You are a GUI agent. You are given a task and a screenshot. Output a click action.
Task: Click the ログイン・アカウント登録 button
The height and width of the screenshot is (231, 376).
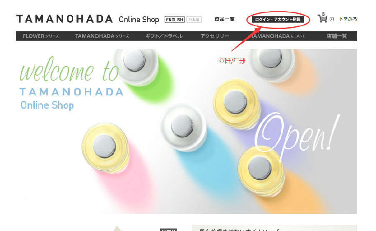click(278, 19)
